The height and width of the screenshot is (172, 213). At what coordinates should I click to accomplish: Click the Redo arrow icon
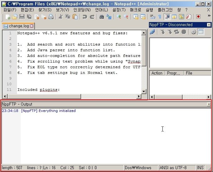coord(92,17)
